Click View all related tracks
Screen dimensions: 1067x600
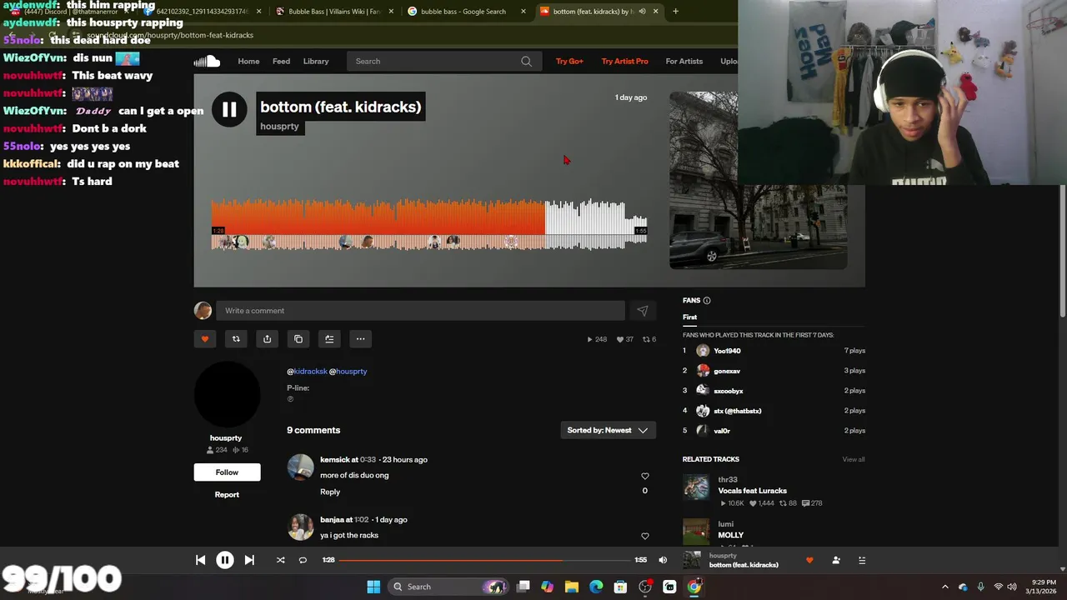click(x=854, y=459)
